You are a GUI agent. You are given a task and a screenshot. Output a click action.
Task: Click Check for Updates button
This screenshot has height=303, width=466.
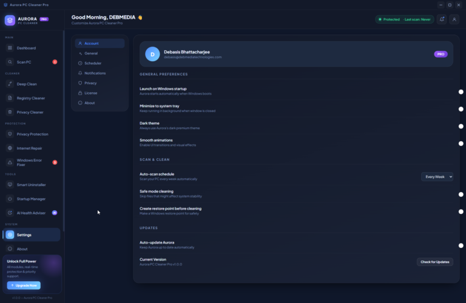tap(435, 262)
